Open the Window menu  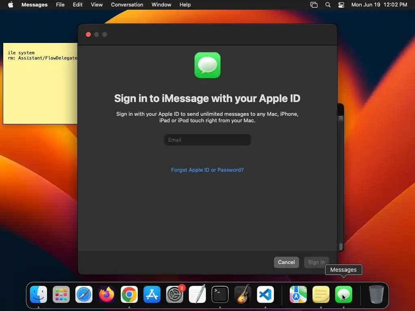(x=161, y=5)
